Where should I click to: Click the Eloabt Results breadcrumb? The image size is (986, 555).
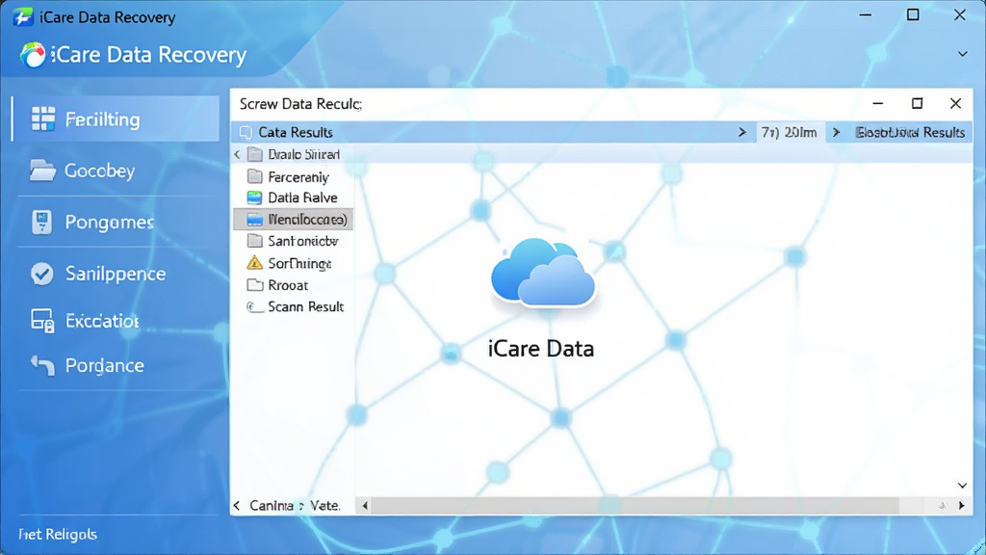[x=911, y=132]
